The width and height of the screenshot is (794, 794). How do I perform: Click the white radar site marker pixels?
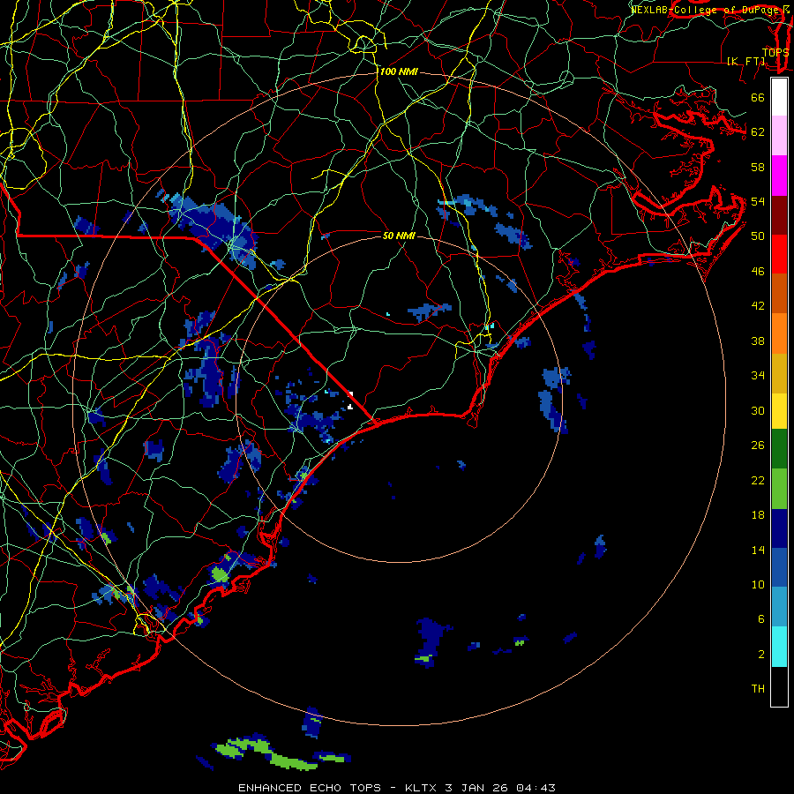point(350,400)
